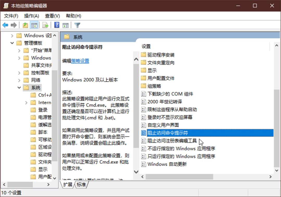Click the Export list toolbar icon
This screenshot has height=197, width=281.
[x=45, y=25]
